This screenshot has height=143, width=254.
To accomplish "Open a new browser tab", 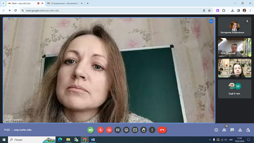I will 88,3.
